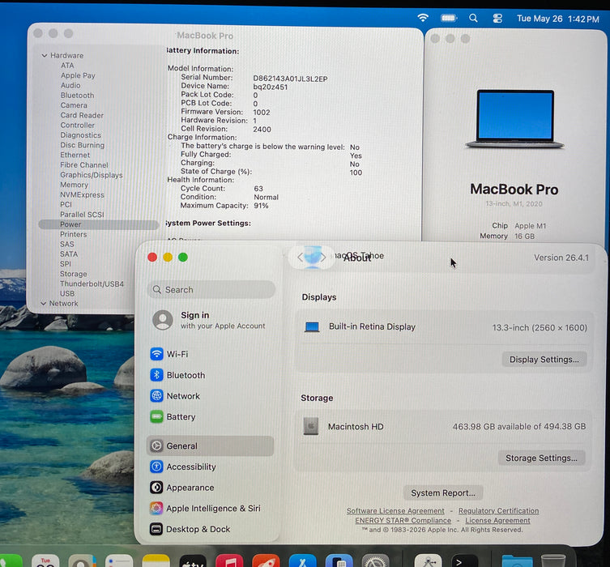
Task: Select NVMExpress in the Hardware list
Action: (82, 194)
